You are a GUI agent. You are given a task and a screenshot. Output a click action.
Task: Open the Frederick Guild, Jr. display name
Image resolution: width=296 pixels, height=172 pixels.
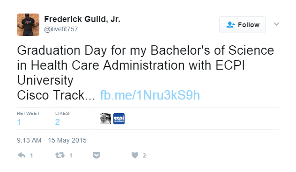tap(82, 19)
